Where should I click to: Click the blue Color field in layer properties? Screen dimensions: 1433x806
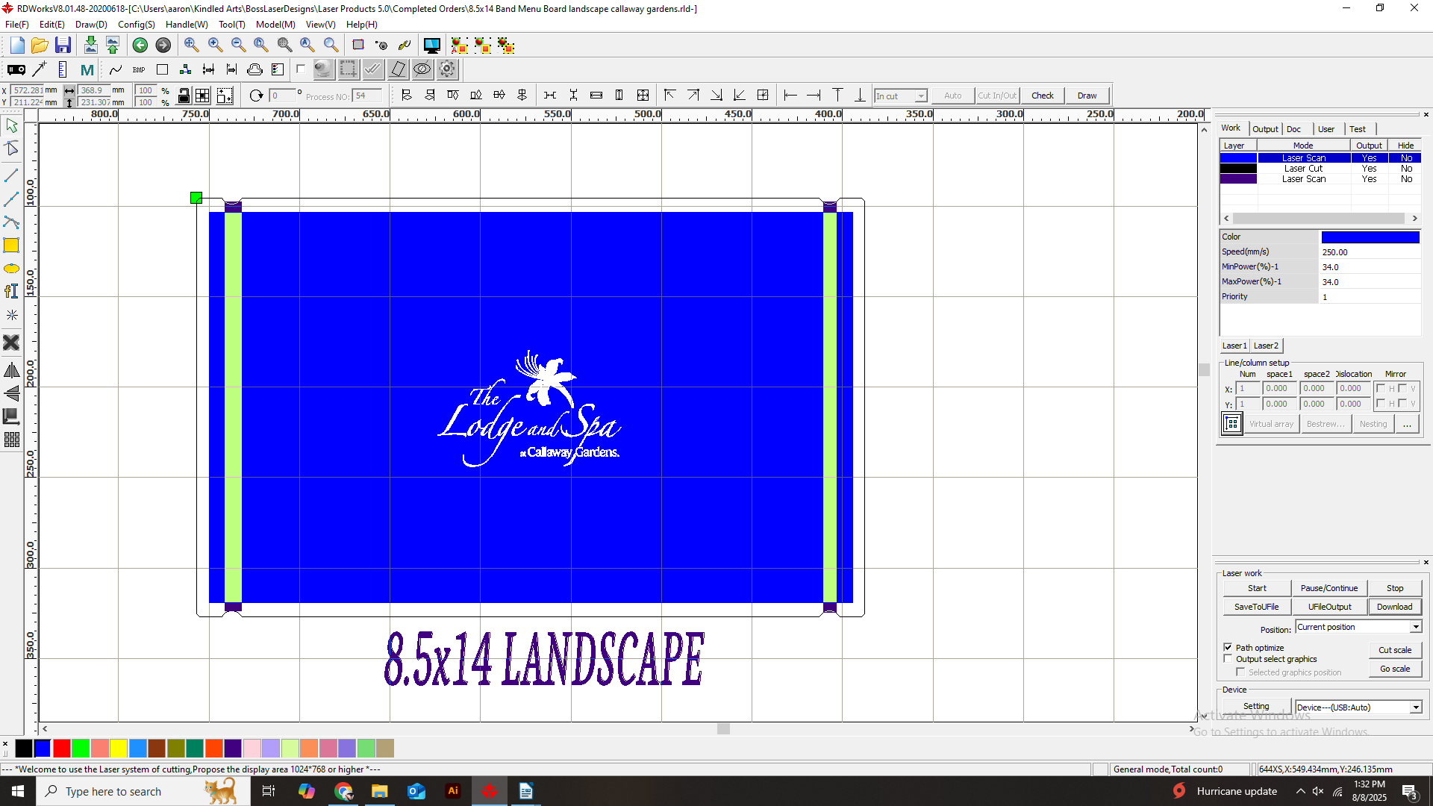1370,237
